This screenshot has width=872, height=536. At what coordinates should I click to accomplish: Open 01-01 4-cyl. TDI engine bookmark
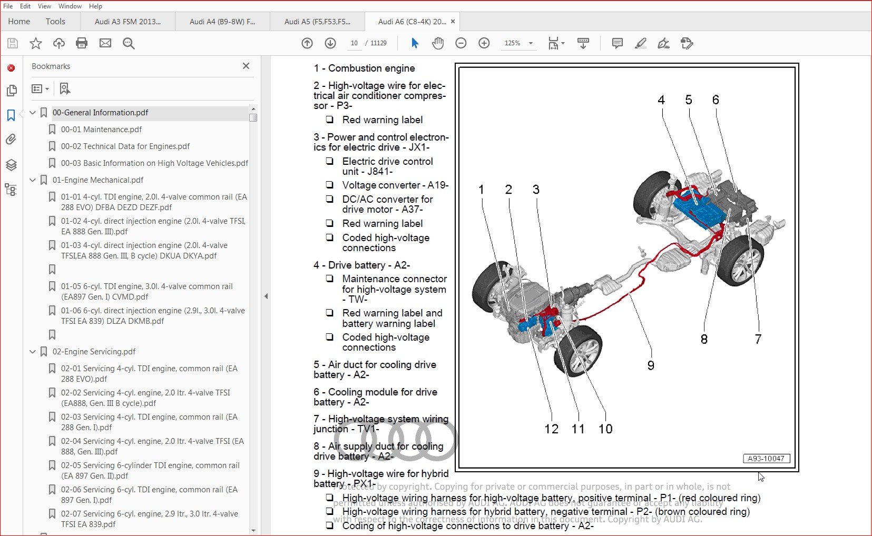(x=154, y=202)
